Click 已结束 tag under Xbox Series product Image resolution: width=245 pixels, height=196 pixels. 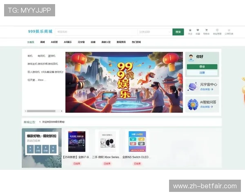pos(107,164)
